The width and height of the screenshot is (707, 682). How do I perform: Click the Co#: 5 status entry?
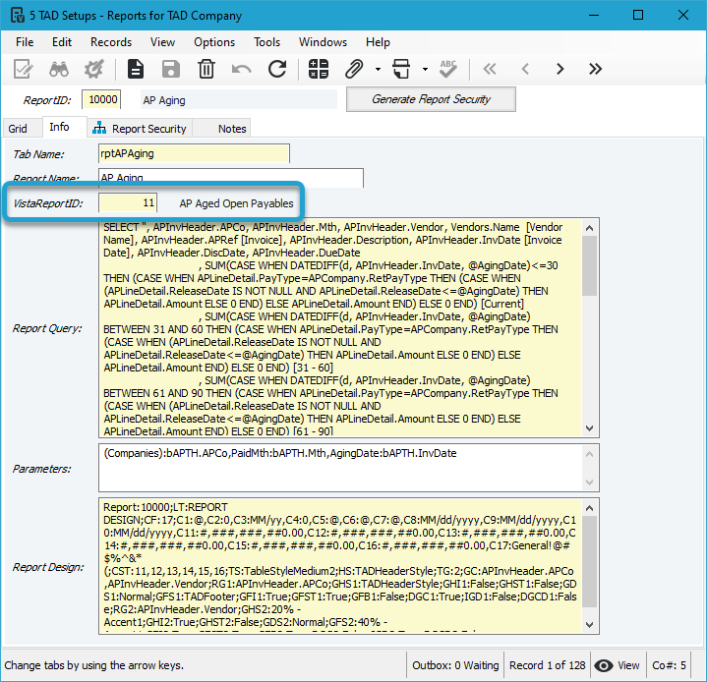[x=669, y=665]
